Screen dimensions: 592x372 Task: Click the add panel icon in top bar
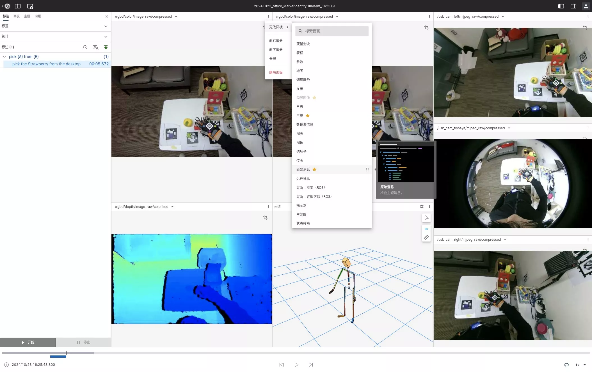click(30, 6)
